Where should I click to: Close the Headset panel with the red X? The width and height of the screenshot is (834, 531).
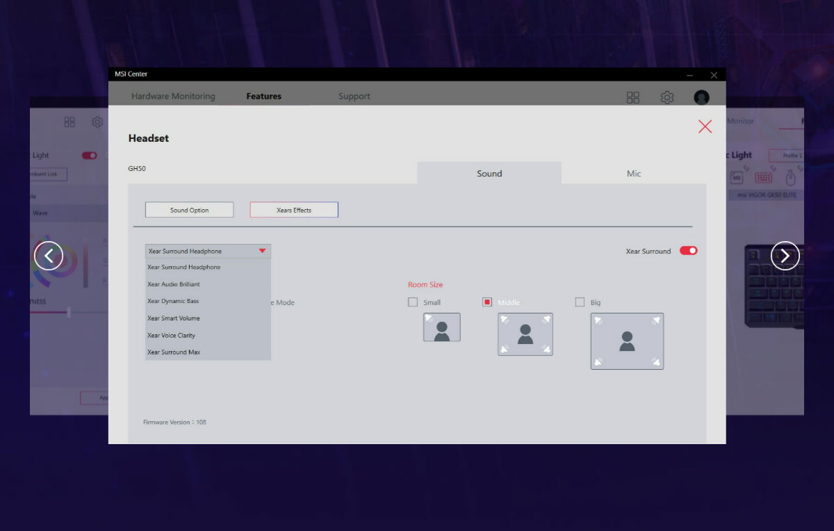(x=705, y=126)
